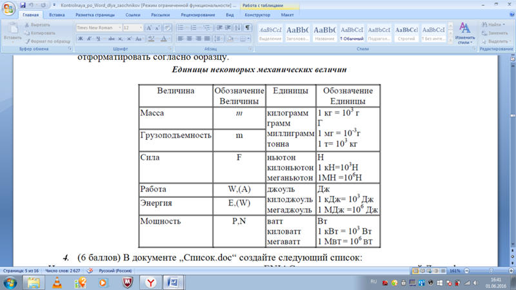The image size is (516, 290).
Task: Toggle strikethrough text formatting
Action: (110, 39)
